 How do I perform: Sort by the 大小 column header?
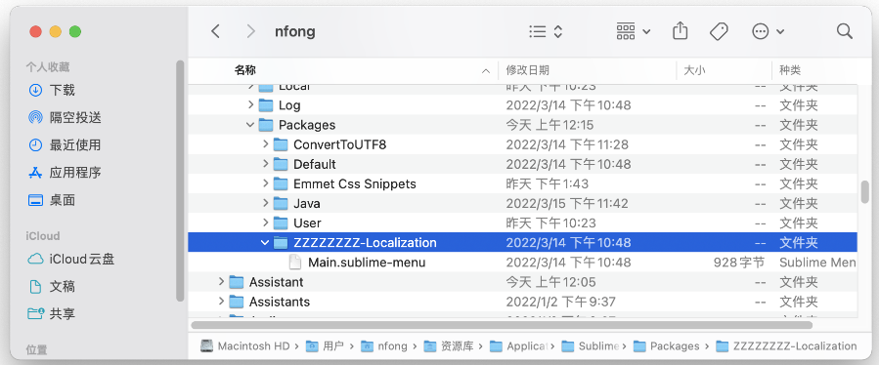click(x=694, y=70)
